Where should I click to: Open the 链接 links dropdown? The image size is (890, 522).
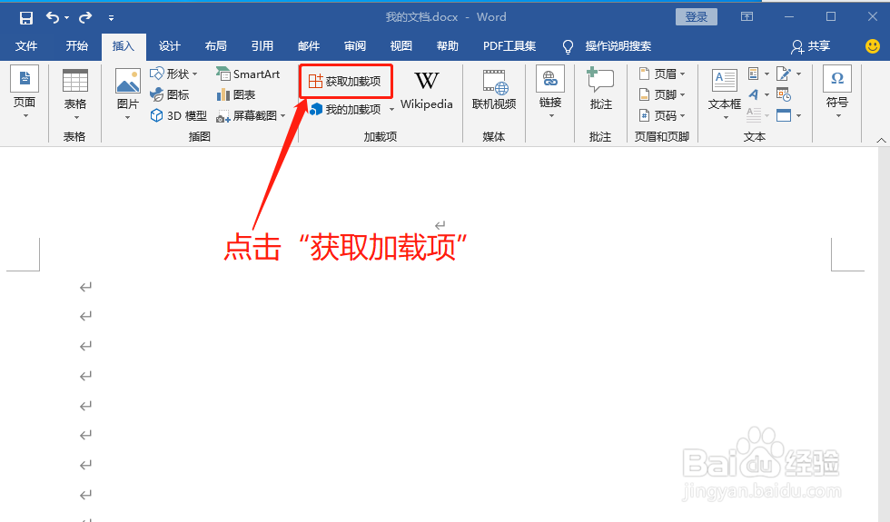(550, 92)
